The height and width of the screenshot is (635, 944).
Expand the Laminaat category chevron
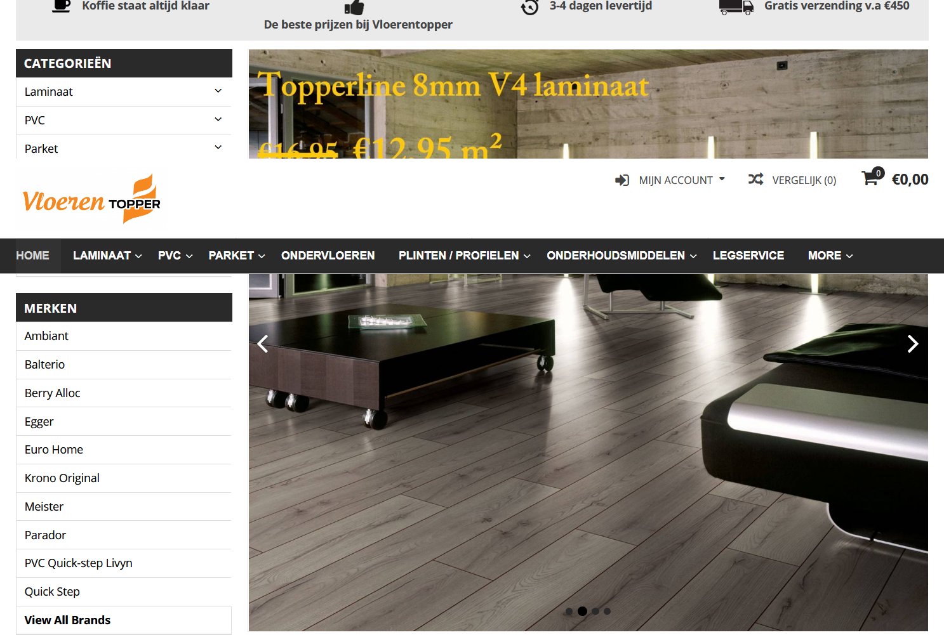click(218, 91)
